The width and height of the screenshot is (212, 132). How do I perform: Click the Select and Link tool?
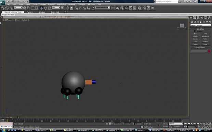click(x=3, y=8)
